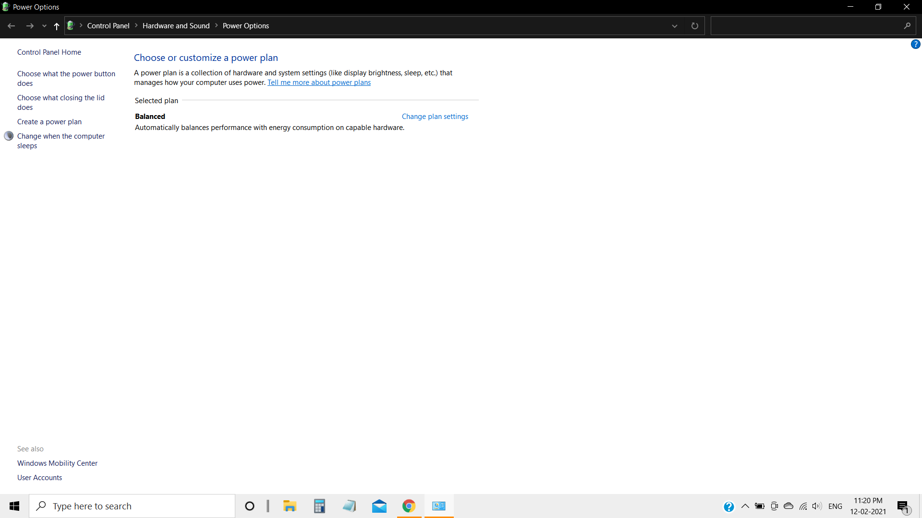Click the search magnifier icon in the search box
This screenshot has height=518, width=922.
(907, 26)
